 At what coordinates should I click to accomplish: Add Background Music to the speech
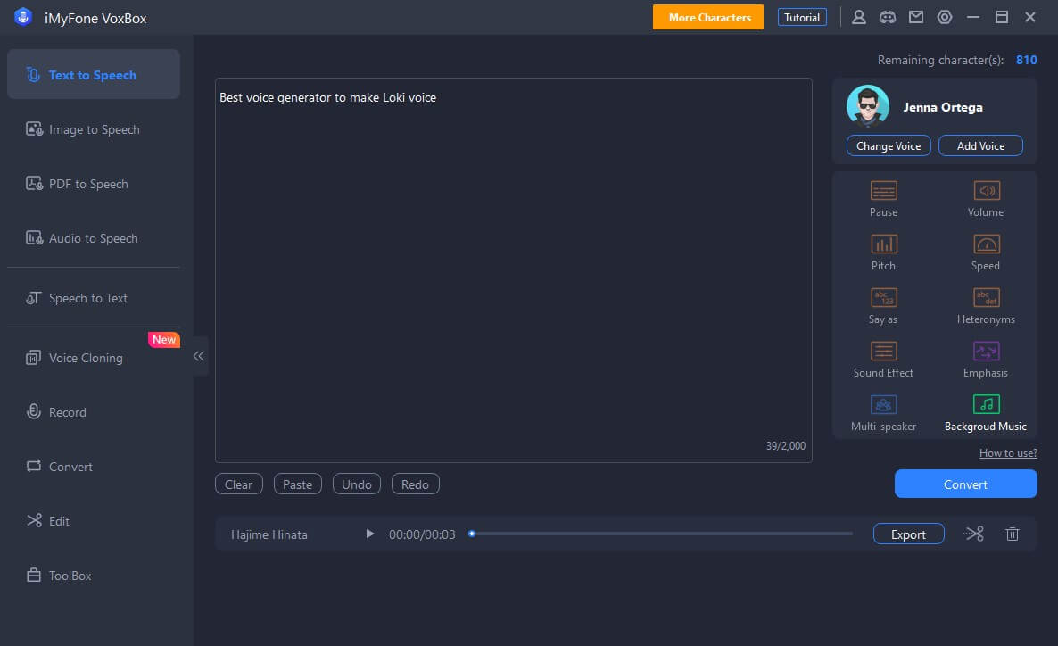(x=985, y=412)
